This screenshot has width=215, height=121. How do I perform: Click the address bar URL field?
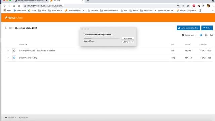[99, 6]
